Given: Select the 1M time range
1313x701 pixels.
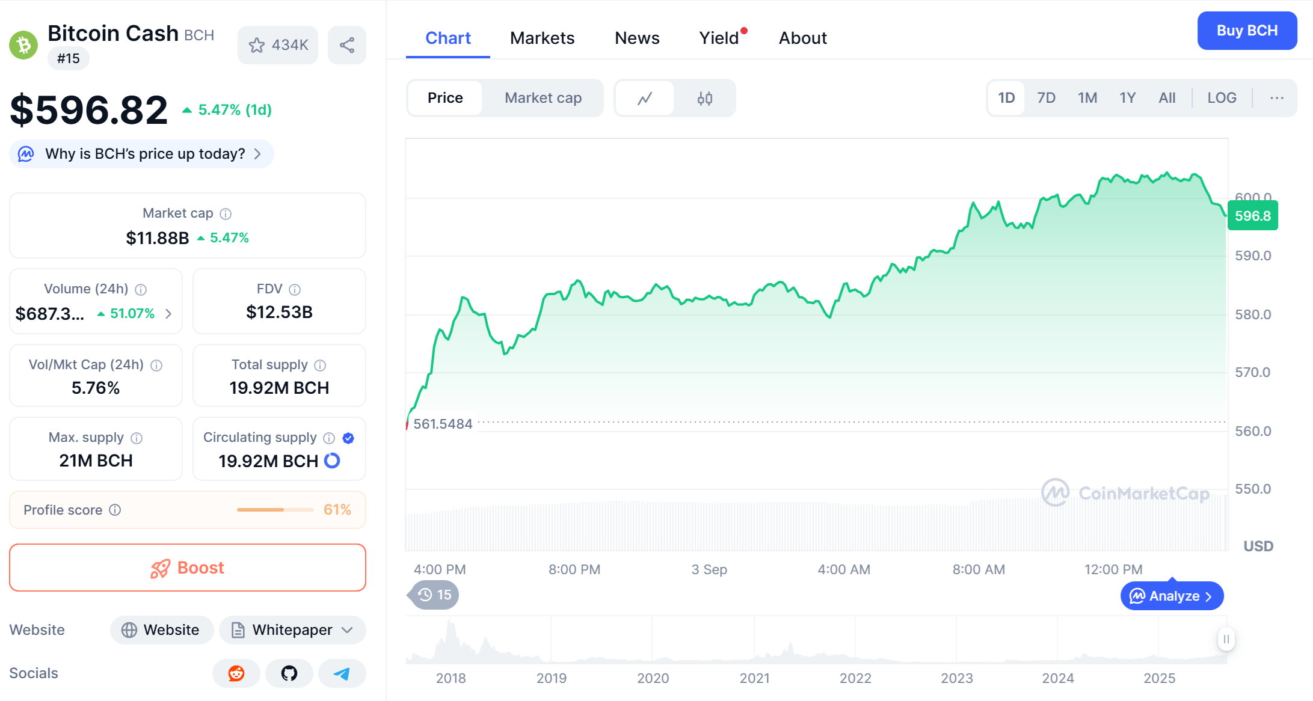Looking at the screenshot, I should point(1087,98).
